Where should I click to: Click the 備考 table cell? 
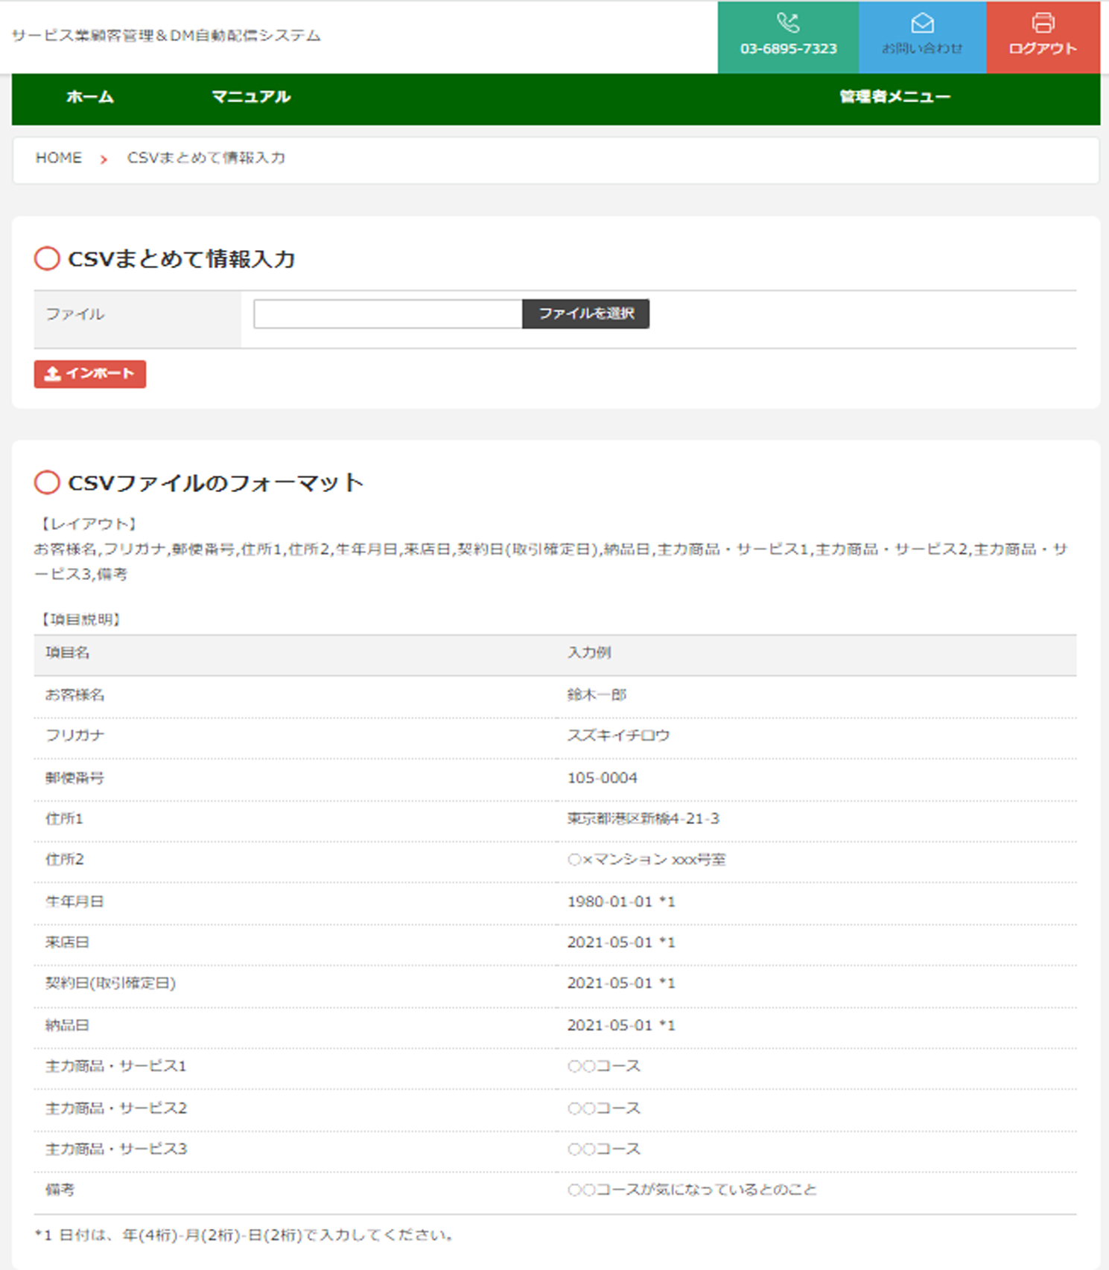tap(60, 1190)
